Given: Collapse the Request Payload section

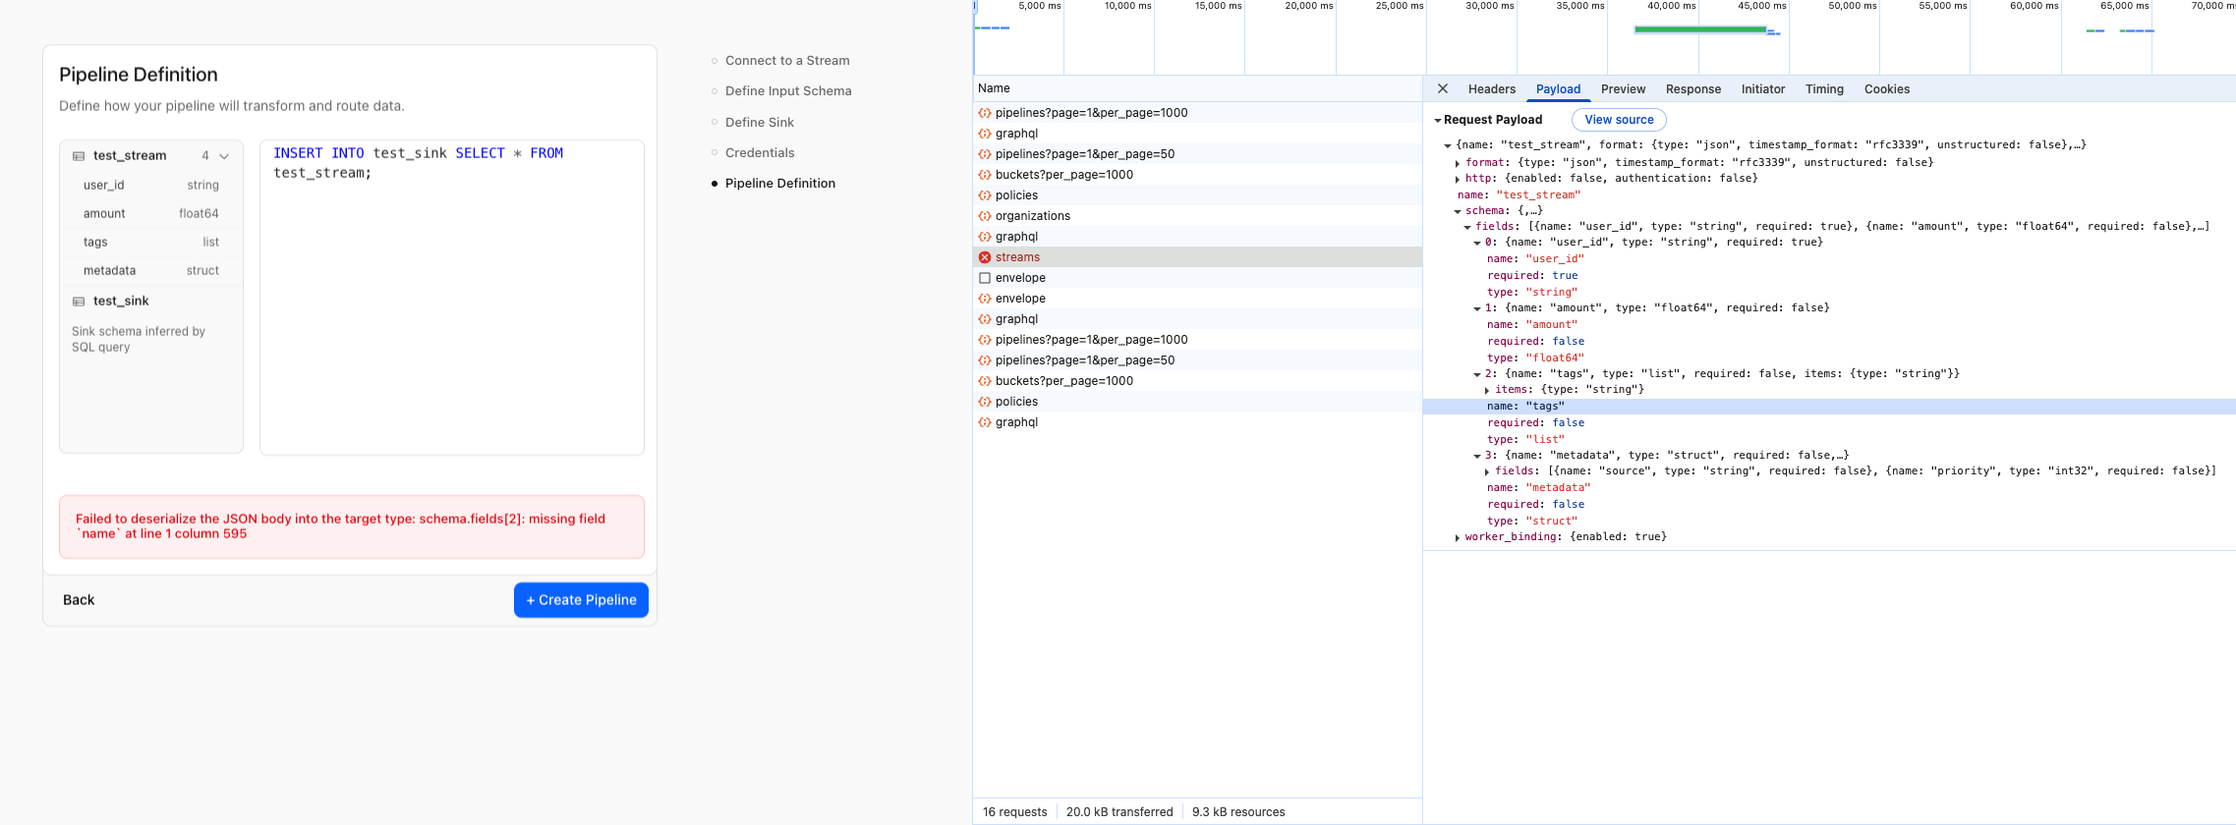Looking at the screenshot, I should [x=1437, y=120].
